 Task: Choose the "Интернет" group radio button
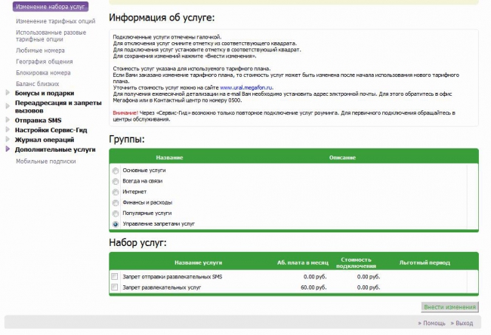[x=116, y=192]
